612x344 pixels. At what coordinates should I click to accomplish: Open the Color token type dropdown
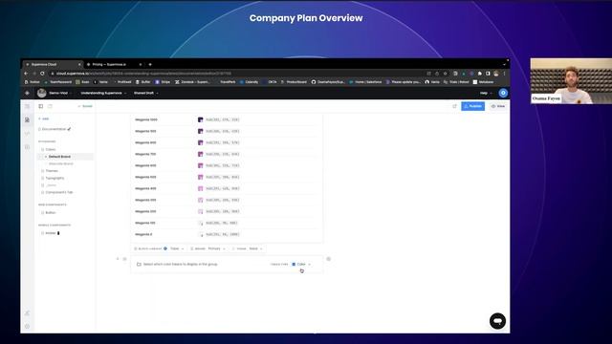301,264
